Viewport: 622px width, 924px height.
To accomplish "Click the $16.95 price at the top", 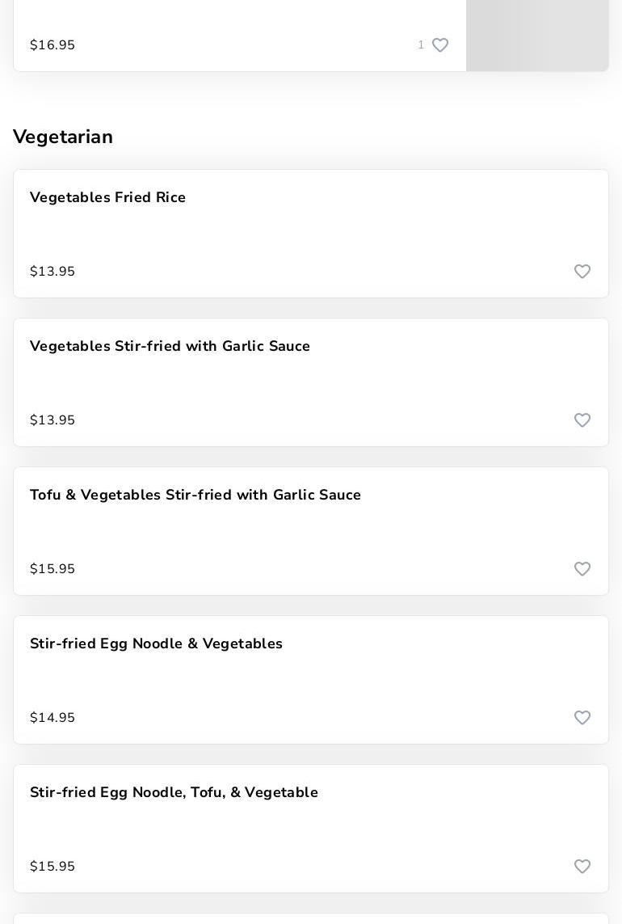I will click(53, 45).
